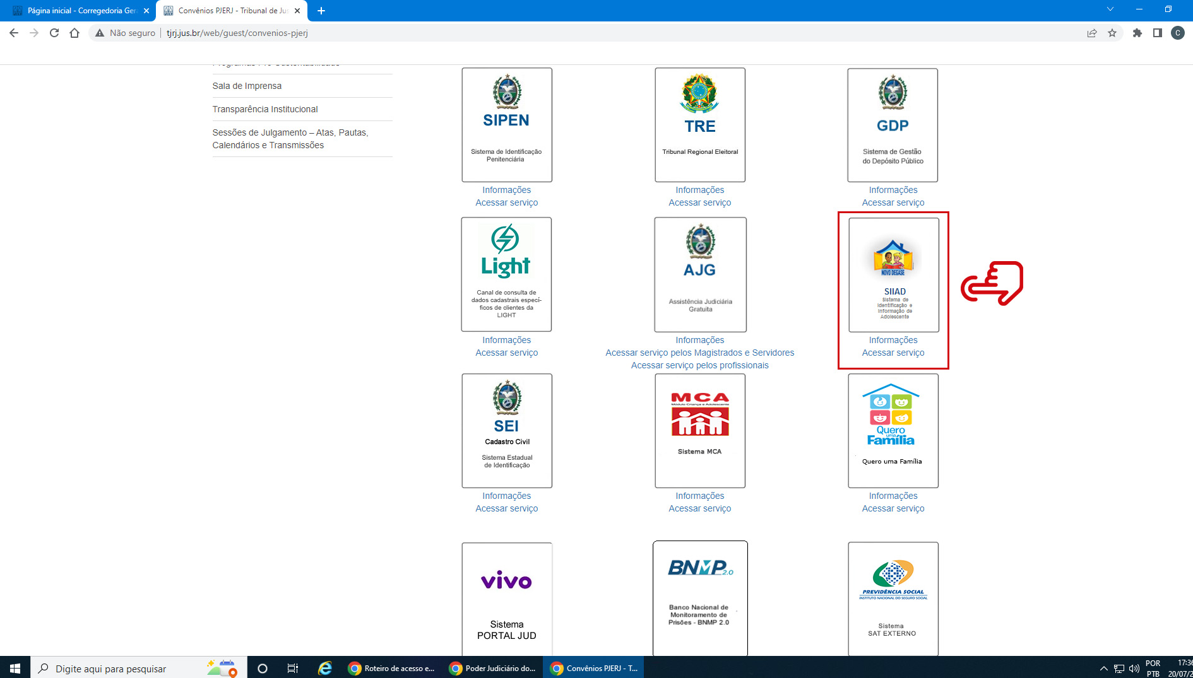Open the browser extensions puzzle icon
Viewport: 1193px width, 678px height.
coord(1137,33)
